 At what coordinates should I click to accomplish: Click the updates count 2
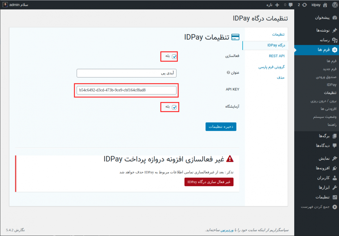pyautogui.click(x=299, y=5)
